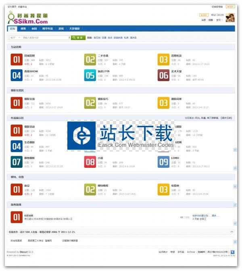Click the SSikm.Com site logo
Viewport: 242px width, 271px height.
click(x=28, y=18)
